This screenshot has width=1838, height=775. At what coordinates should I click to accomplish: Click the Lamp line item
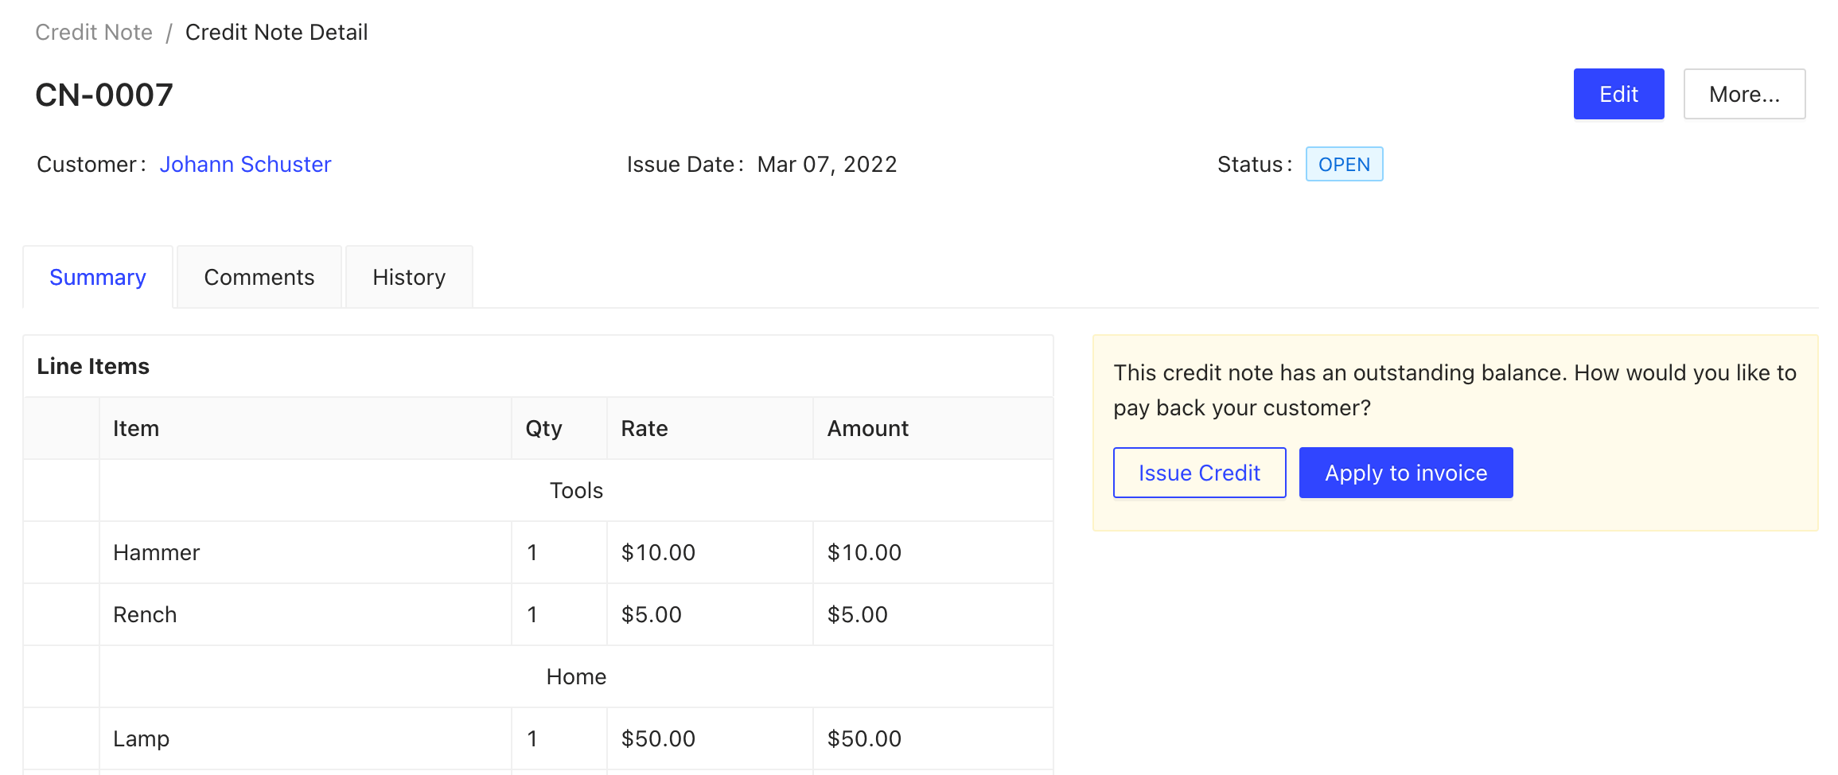(142, 738)
